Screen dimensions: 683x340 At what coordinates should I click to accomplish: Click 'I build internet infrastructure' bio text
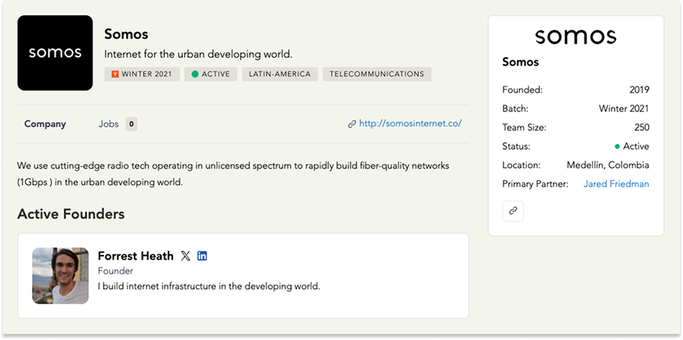click(209, 287)
